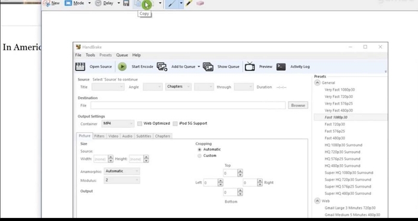Click the Preview television icon
The width and height of the screenshot is (418, 221).
[250, 67]
